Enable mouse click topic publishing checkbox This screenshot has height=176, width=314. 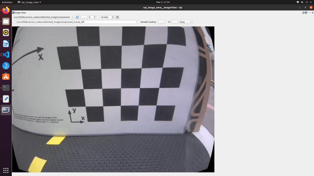click(14, 22)
